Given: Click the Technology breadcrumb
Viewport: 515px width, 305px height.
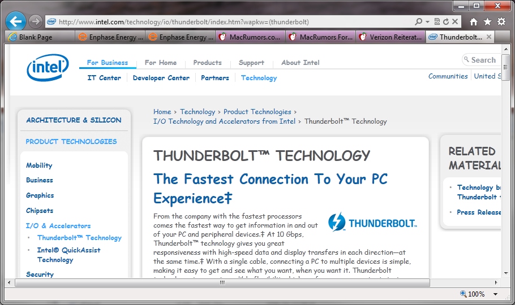Looking at the screenshot, I should pos(198,111).
